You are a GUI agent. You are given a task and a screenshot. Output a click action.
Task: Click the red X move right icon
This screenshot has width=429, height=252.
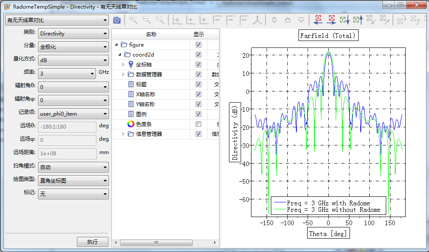point(331,20)
